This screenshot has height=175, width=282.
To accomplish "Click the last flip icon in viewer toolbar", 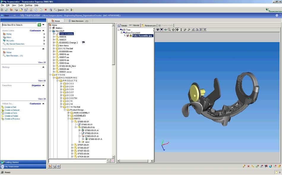I will pos(205,30).
